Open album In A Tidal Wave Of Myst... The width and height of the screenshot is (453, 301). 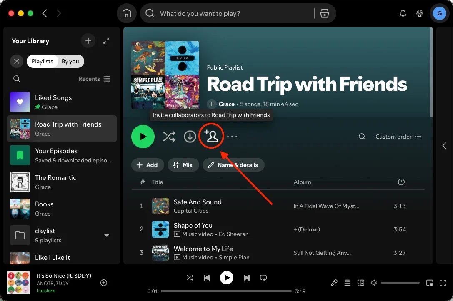[x=326, y=206]
